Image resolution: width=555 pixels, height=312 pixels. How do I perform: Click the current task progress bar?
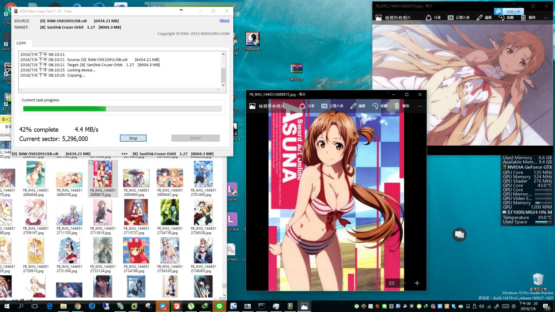122,109
